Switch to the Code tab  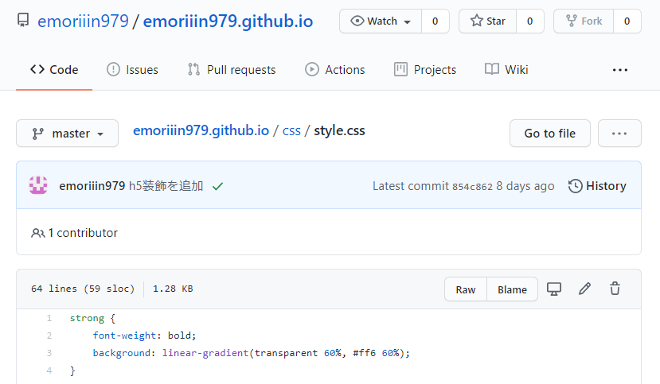54,70
